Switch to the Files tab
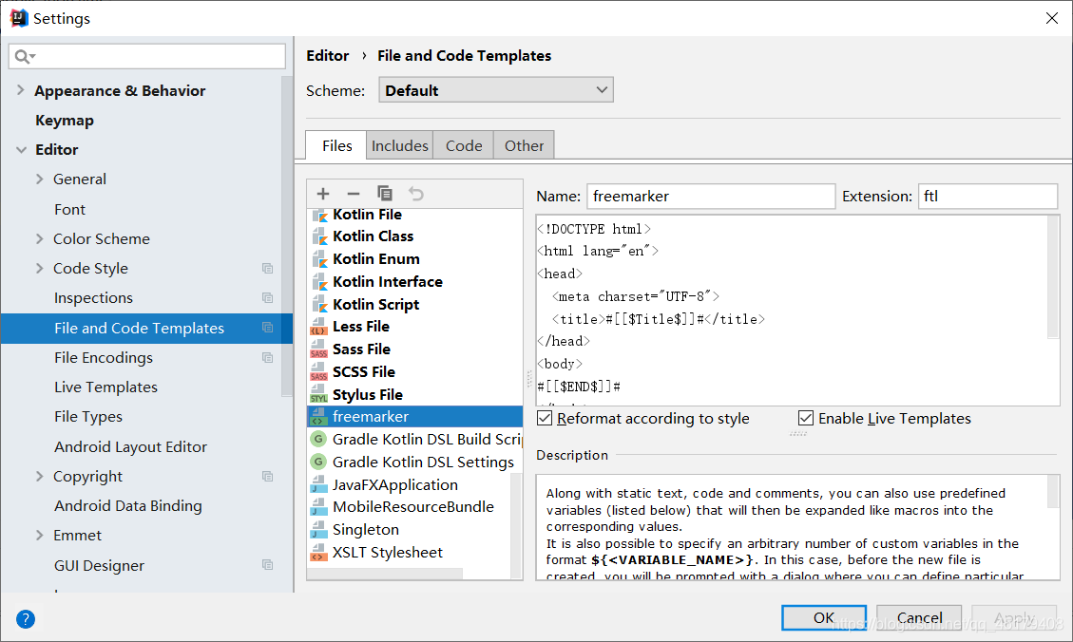This screenshot has height=642, width=1073. tap(336, 145)
